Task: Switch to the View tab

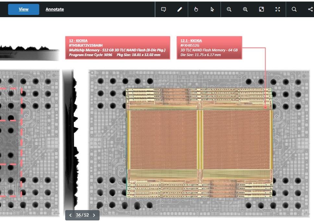Action: pos(24,9)
